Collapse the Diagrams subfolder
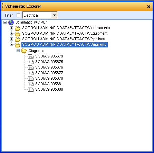Screen dimensions: 154x153 pyautogui.click(x=18, y=51)
